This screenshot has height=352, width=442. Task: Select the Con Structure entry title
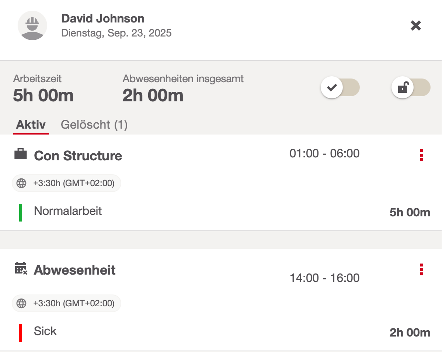tap(78, 156)
